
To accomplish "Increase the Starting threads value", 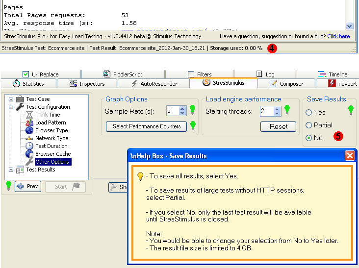I will pyautogui.click(x=277, y=109).
